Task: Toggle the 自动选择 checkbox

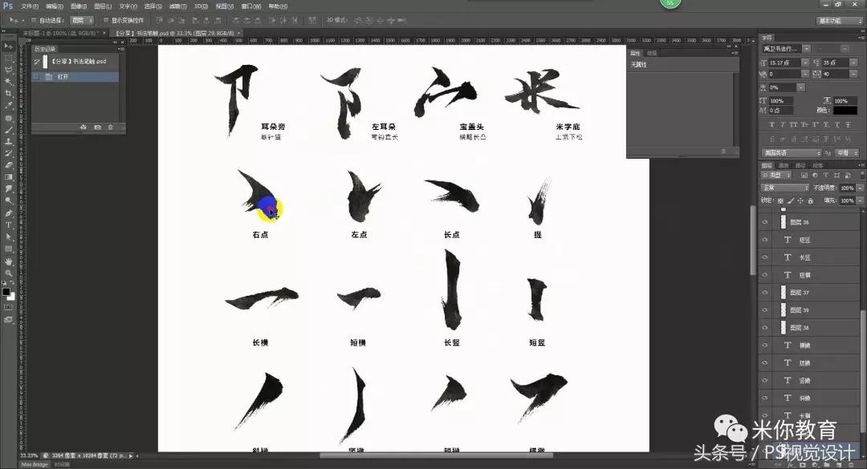Action: pyautogui.click(x=33, y=20)
